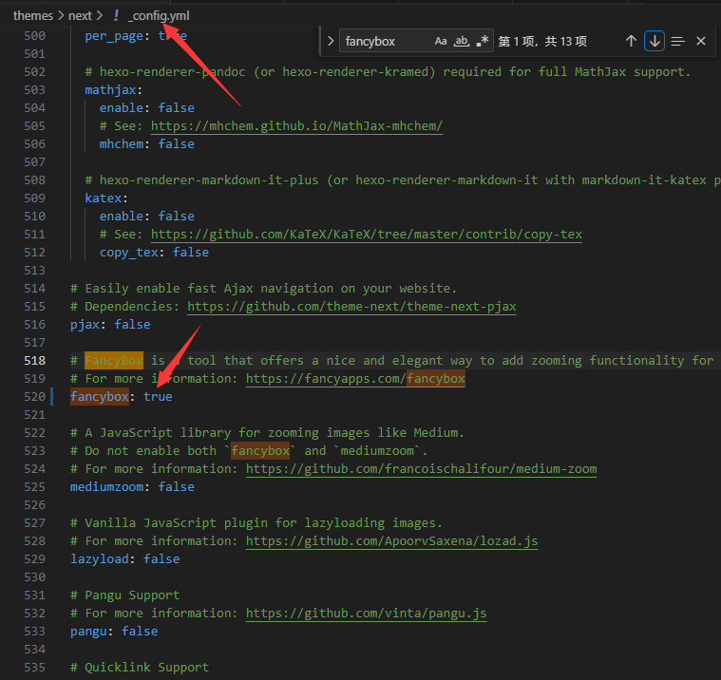Click the modified-line gutter marker at 520
Image resolution: width=721 pixels, height=680 pixels.
click(51, 397)
